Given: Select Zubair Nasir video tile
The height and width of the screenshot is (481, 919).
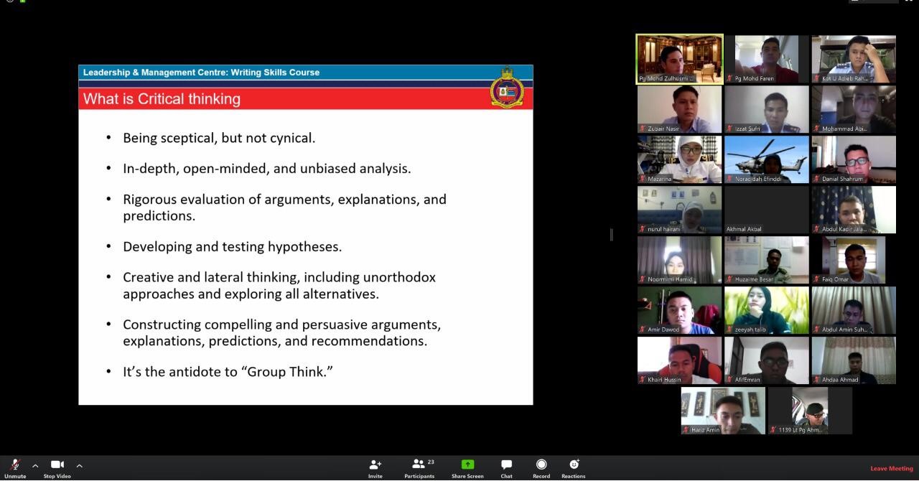Looking at the screenshot, I should click(679, 109).
